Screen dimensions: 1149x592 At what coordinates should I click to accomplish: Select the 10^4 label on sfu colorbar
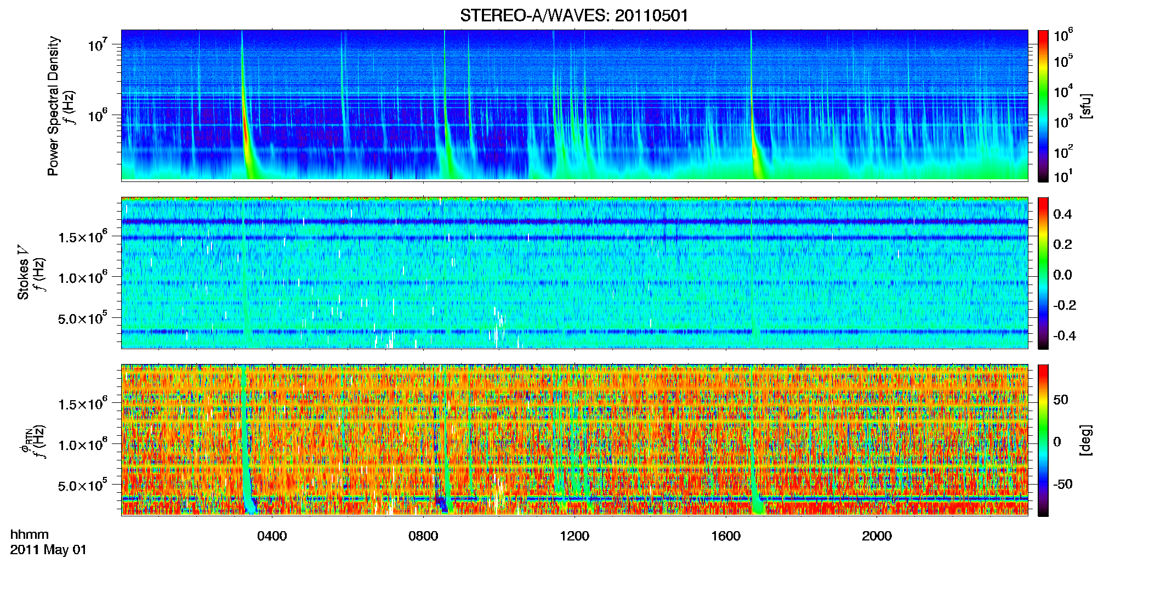tap(1063, 91)
